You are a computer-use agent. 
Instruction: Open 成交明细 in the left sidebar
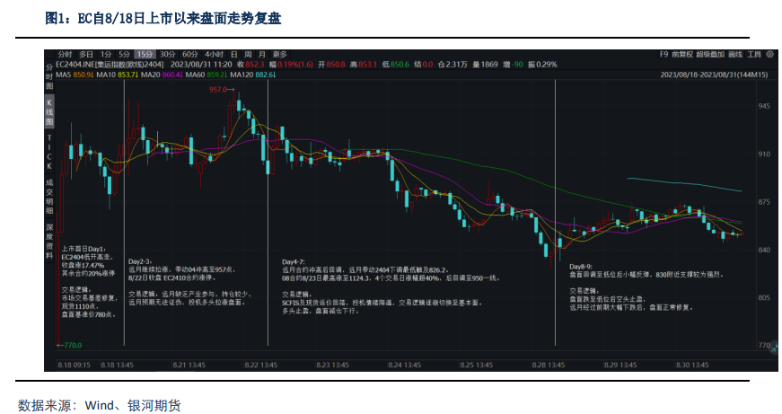[49, 197]
